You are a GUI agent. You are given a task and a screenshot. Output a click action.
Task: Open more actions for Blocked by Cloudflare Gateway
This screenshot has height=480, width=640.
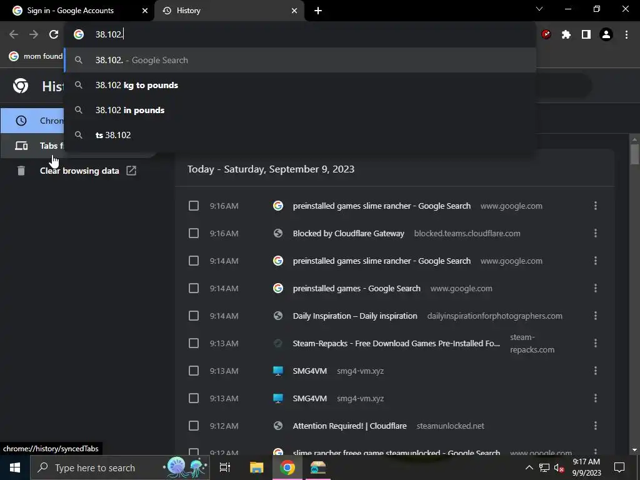(596, 233)
